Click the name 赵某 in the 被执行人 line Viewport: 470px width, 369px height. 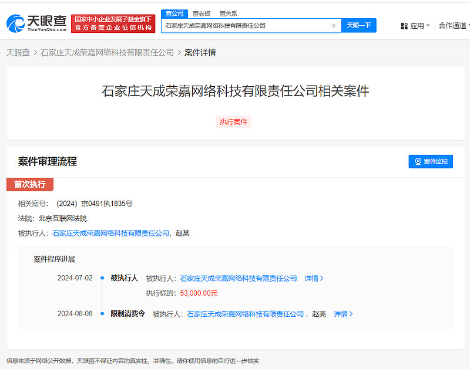click(x=183, y=233)
